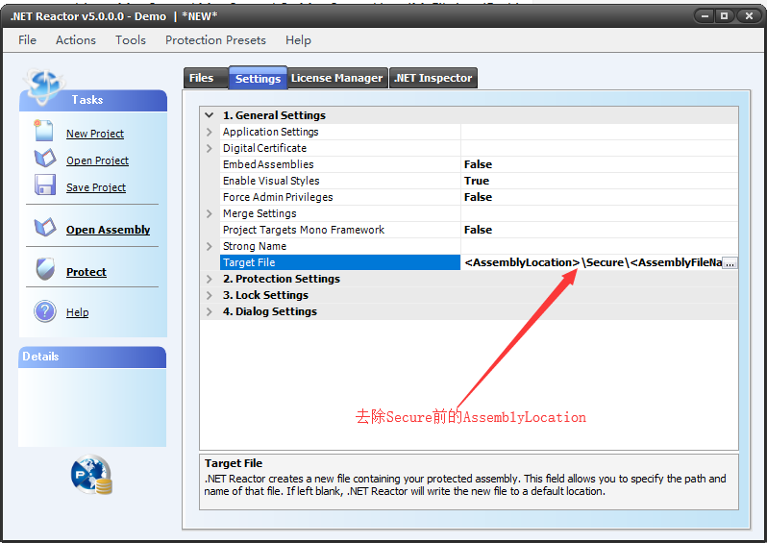Screen dimensions: 767x543
Task: Open the New Project link
Action: coord(95,134)
